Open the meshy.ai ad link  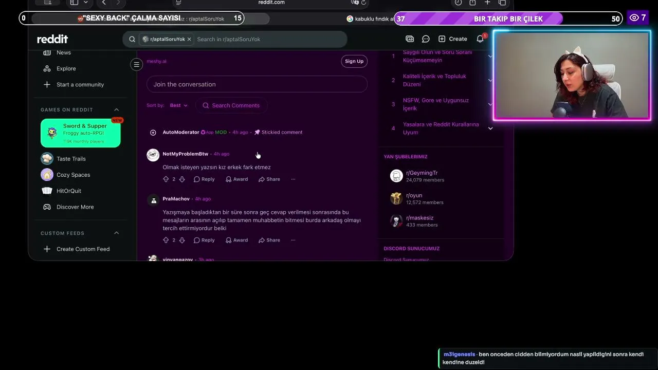click(156, 61)
